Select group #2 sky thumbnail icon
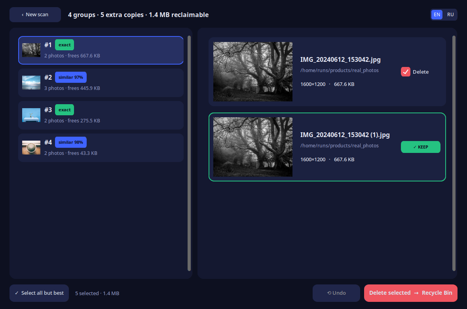The height and width of the screenshot is (309, 467). (31, 83)
